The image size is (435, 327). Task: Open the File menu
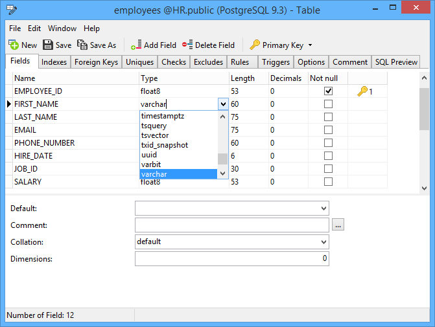click(x=15, y=28)
